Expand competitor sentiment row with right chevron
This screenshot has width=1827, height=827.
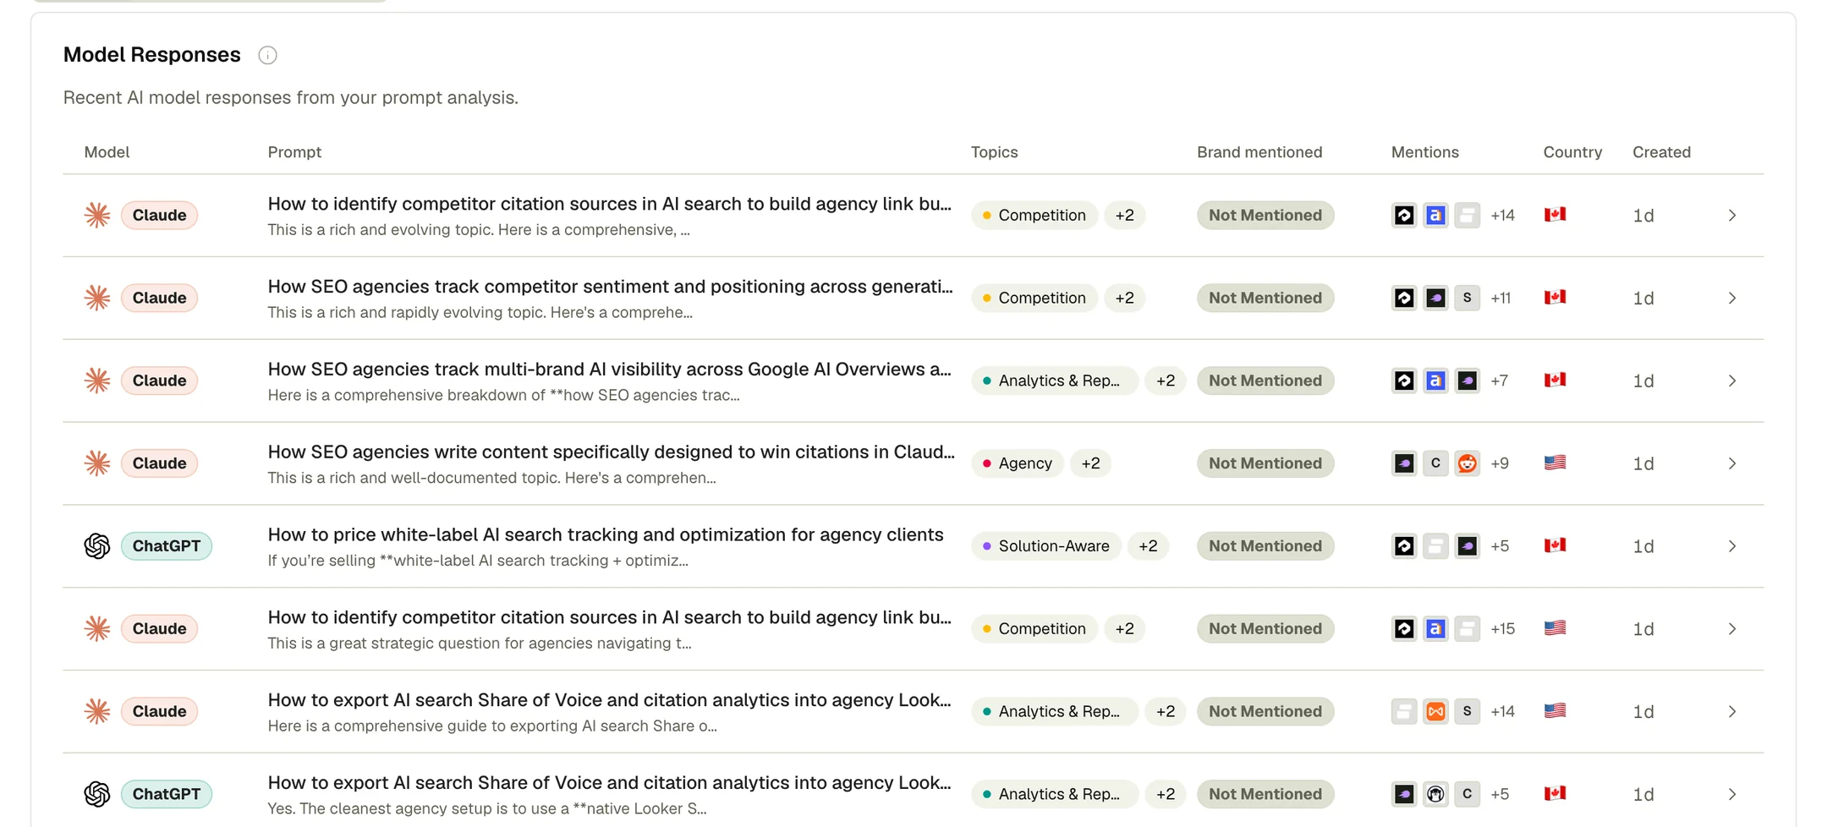coord(1732,298)
